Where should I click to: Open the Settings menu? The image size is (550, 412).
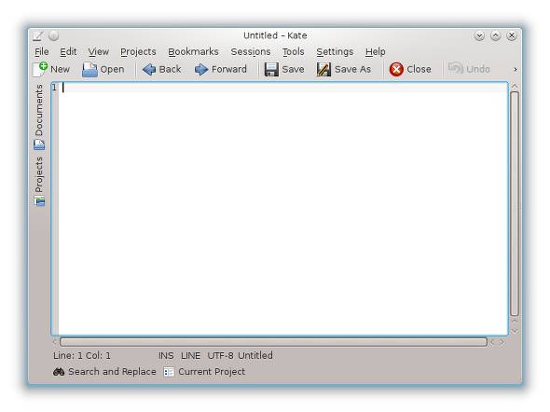pos(335,52)
